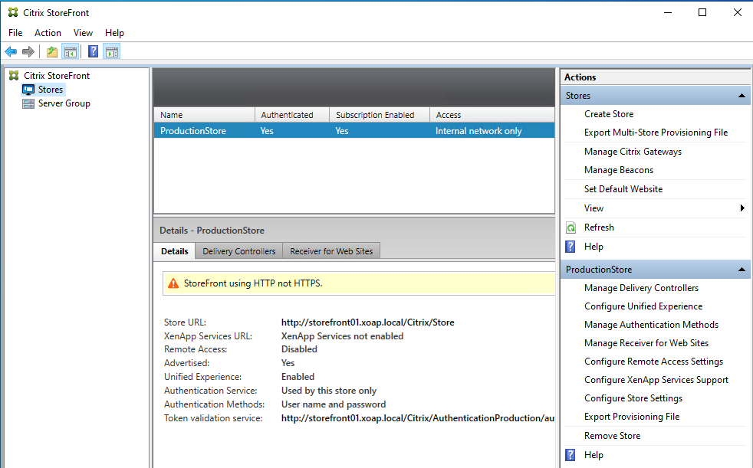Image resolution: width=753 pixels, height=468 pixels.
Task: Toggle the Show/Hide Action Pane icon
Action: [x=111, y=52]
